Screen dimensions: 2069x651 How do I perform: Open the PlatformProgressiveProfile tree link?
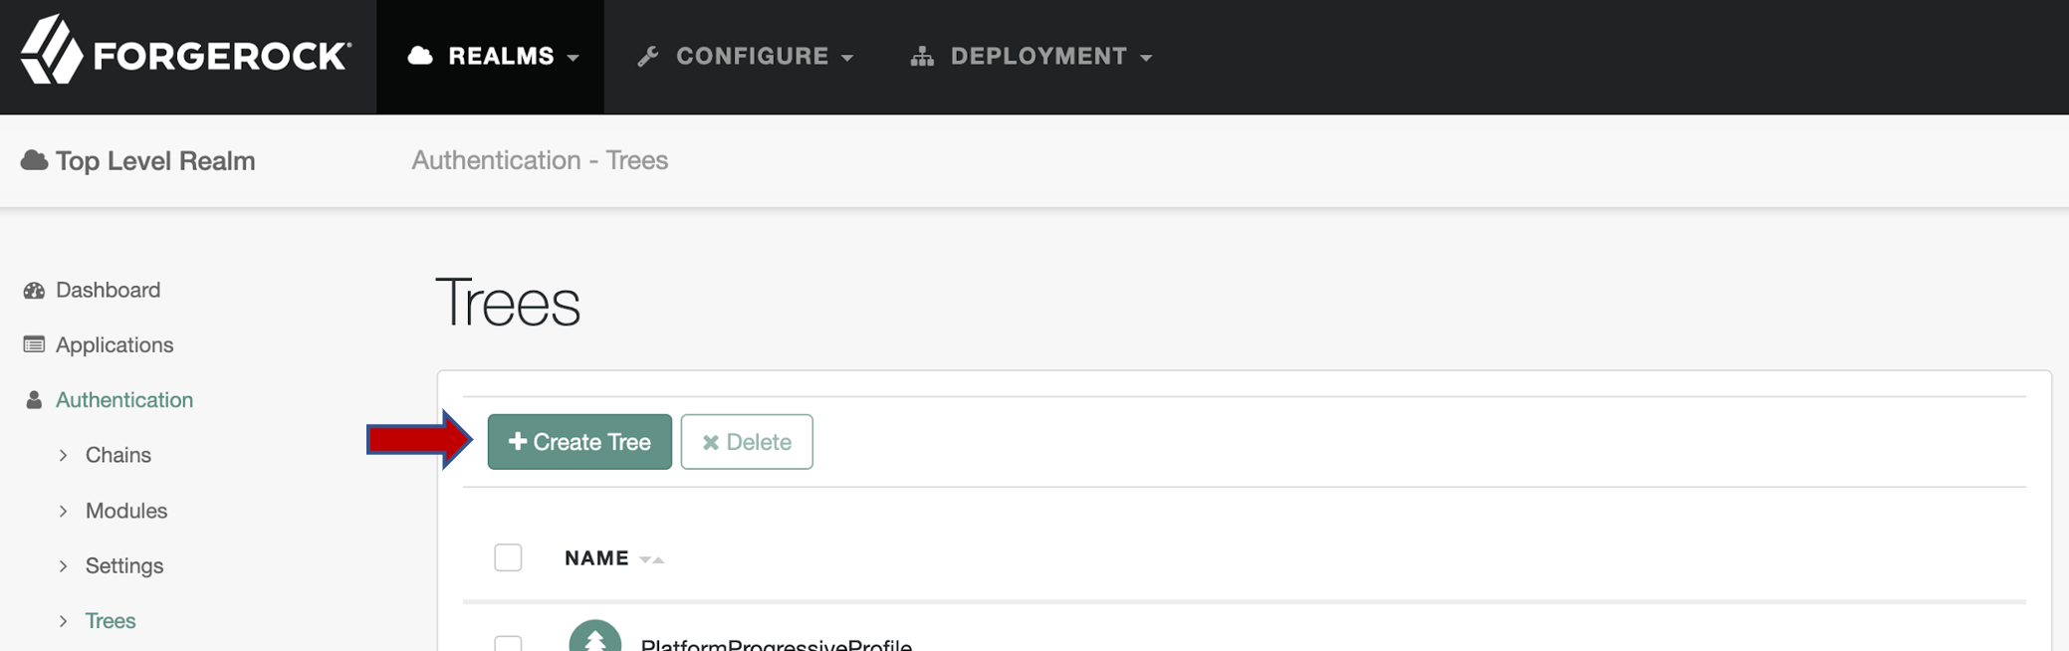tap(776, 643)
